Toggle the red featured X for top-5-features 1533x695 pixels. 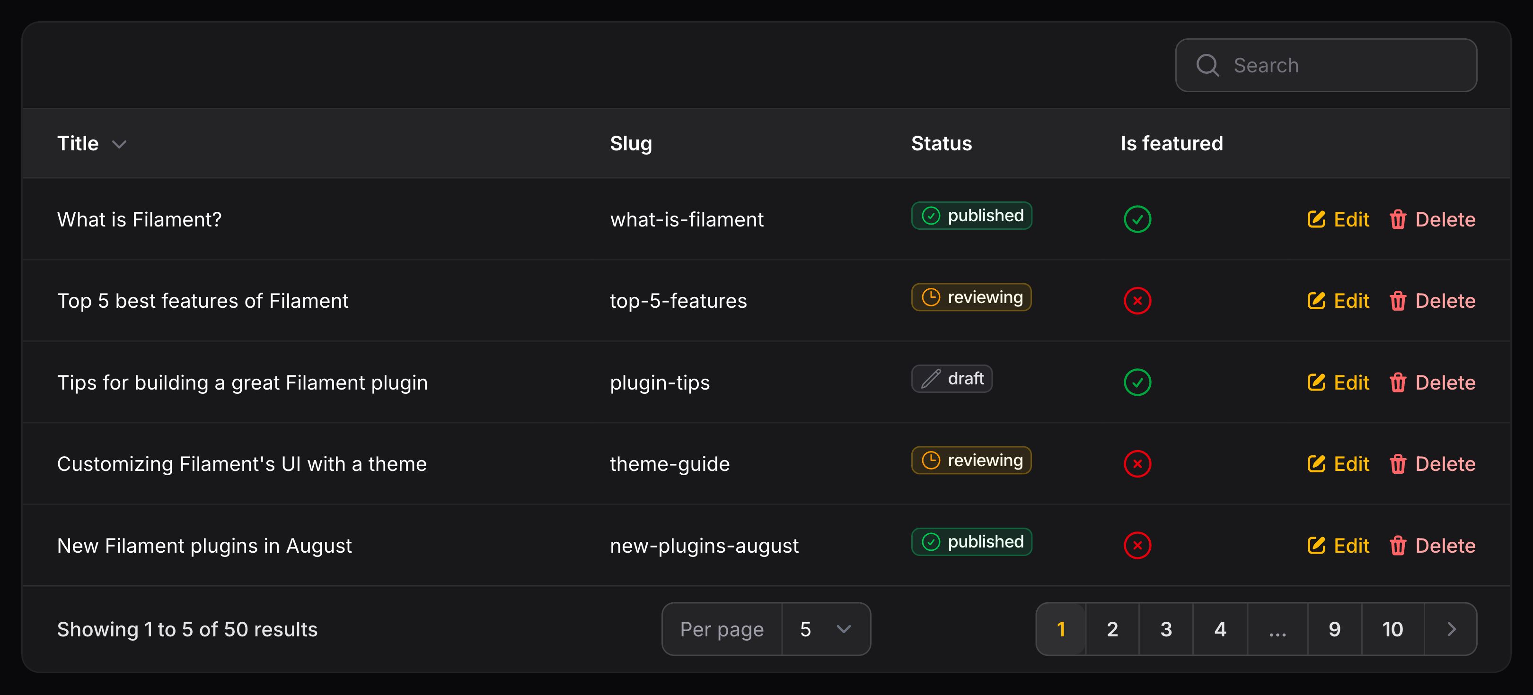pos(1137,301)
